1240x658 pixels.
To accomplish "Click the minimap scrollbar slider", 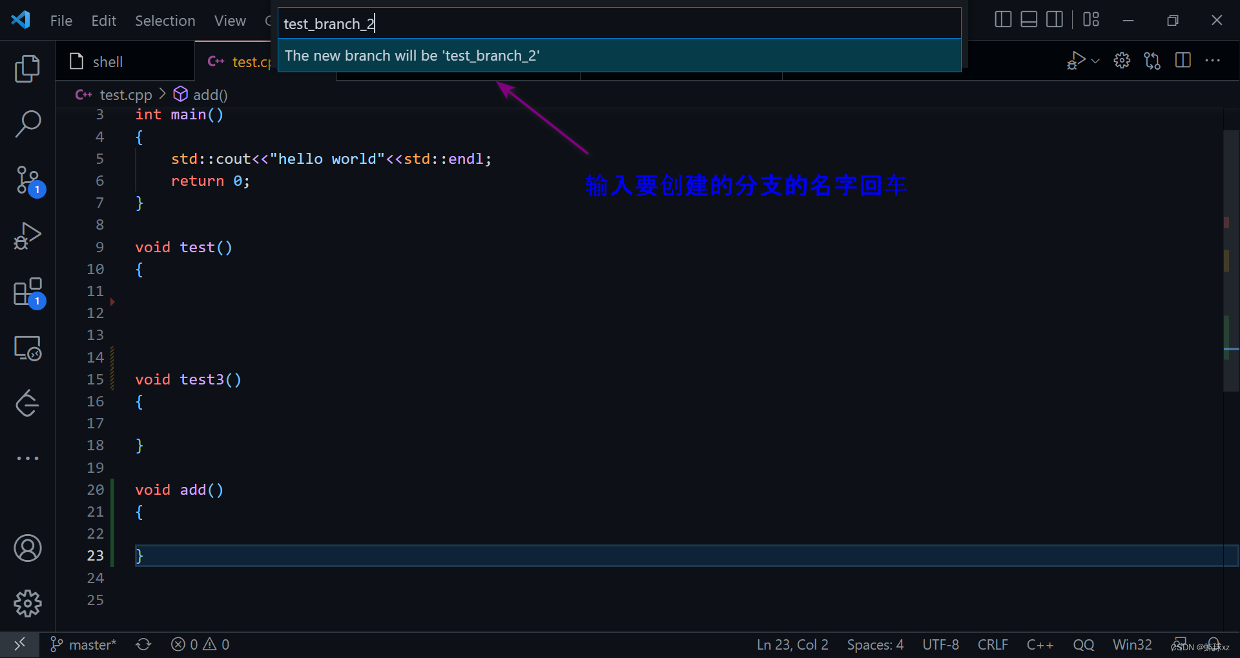I will (1231, 261).
